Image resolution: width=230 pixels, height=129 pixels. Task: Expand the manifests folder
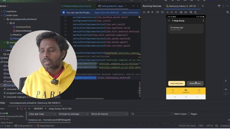click(1, 11)
